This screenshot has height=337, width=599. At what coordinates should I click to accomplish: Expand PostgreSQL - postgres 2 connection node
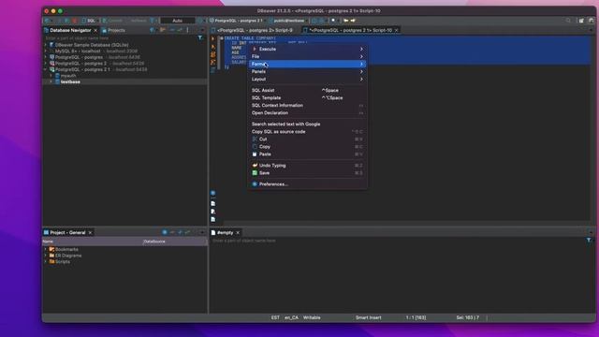click(x=46, y=63)
